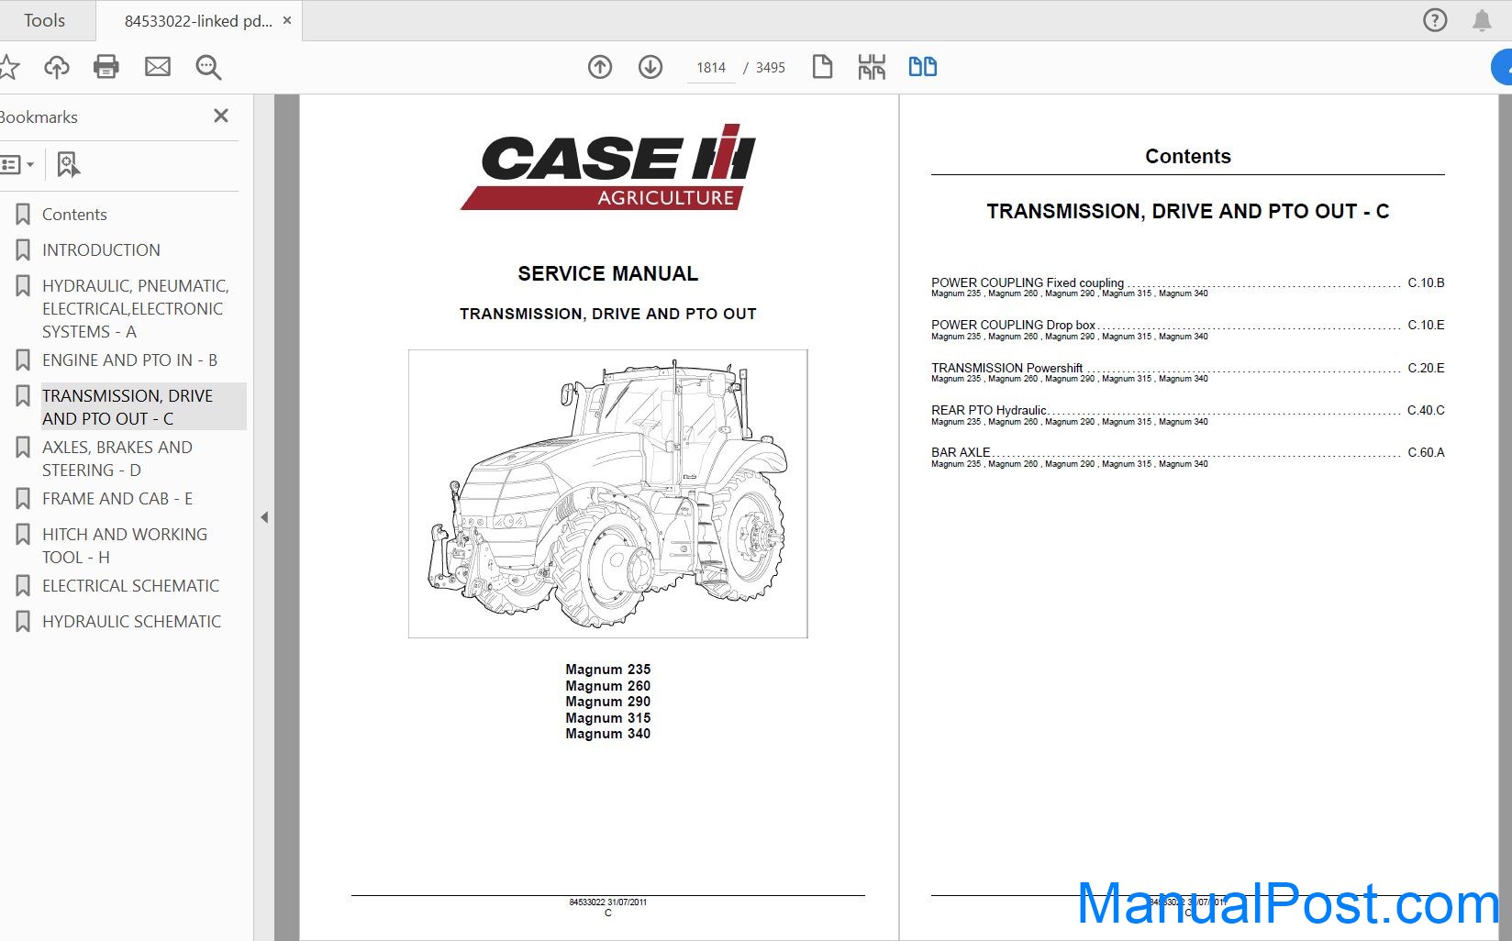
Task: Open the notifications bell icon
Action: point(1482,20)
